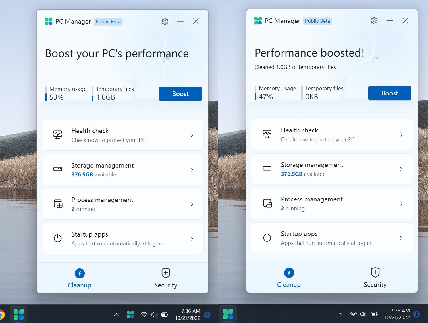Switch to Security tab in right window
The width and height of the screenshot is (428, 323).
[x=375, y=277]
